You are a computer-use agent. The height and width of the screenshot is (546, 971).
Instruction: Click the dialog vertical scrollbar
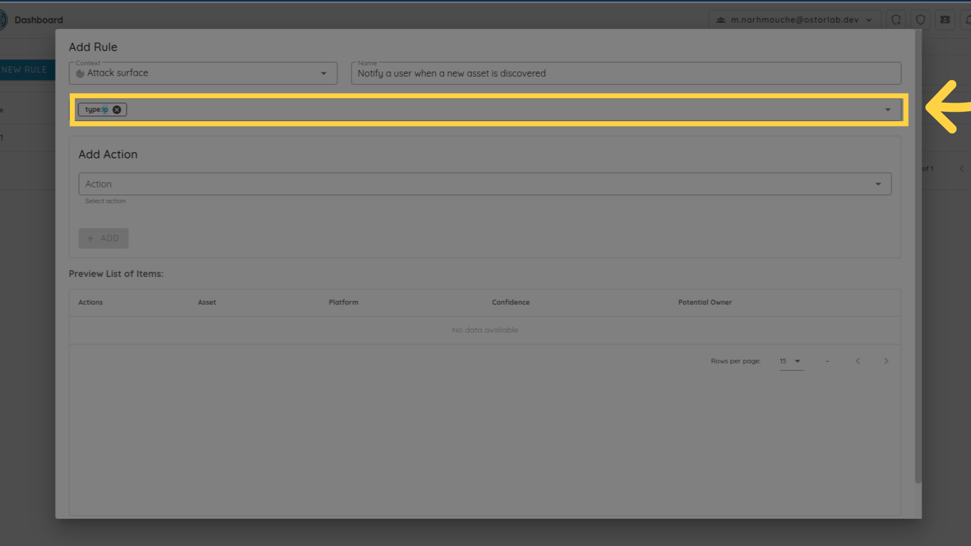918,253
